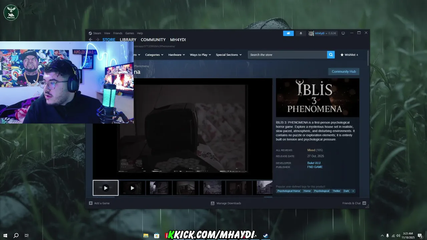Click the Psychological tag
Screen dimensions: 427x240
(x=322, y=191)
